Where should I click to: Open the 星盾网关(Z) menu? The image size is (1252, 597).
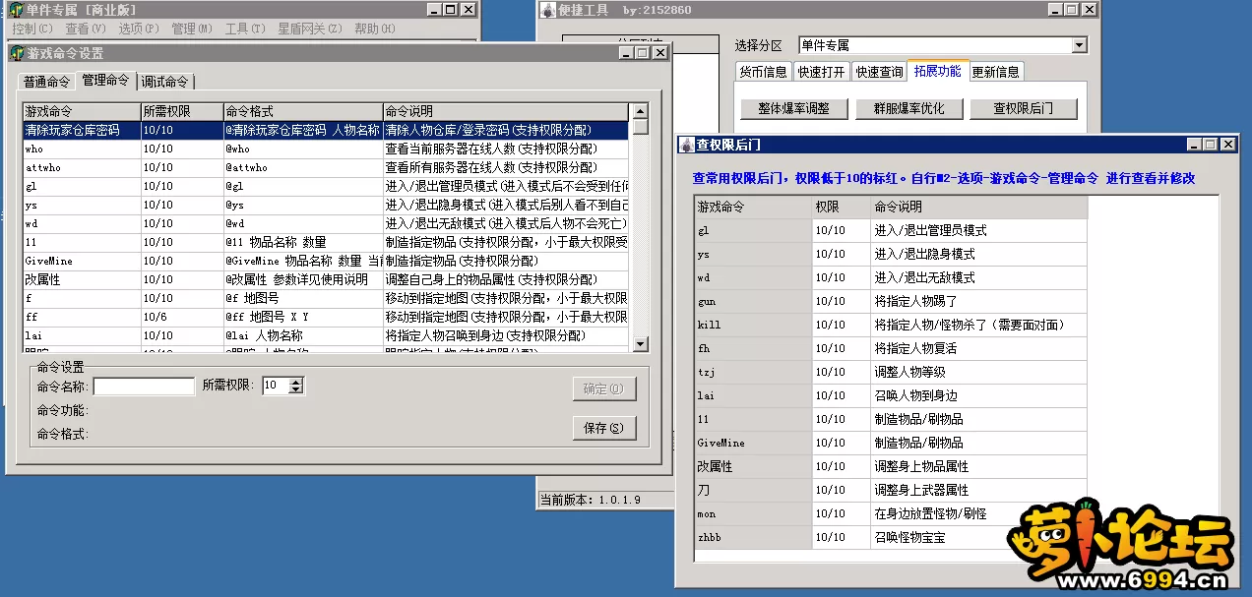click(x=309, y=29)
